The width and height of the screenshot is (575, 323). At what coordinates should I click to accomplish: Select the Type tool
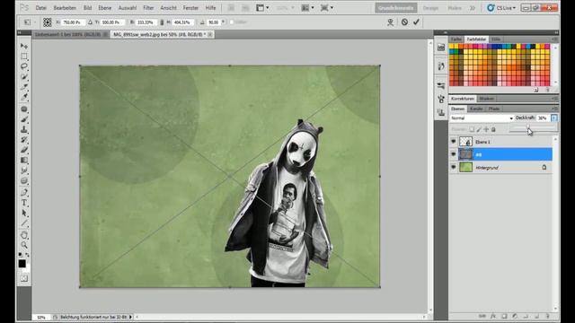[x=24, y=203]
